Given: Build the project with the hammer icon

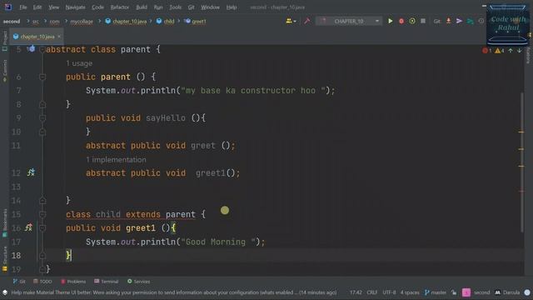Looking at the screenshot, I should [307, 21].
